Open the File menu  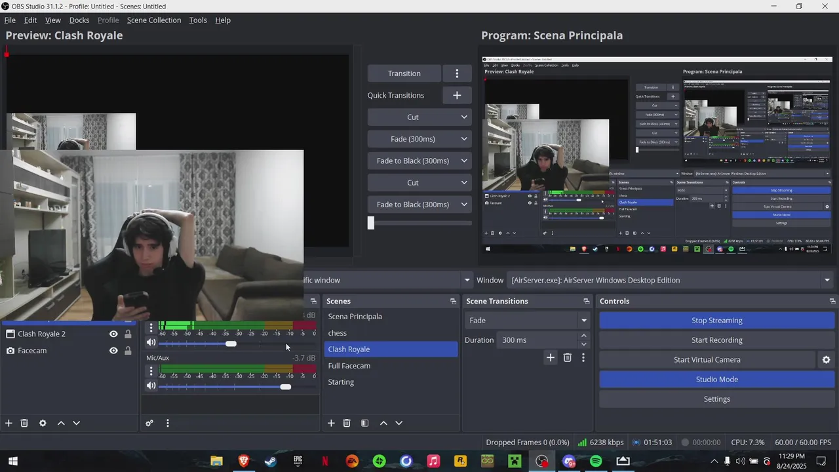pyautogui.click(x=10, y=20)
